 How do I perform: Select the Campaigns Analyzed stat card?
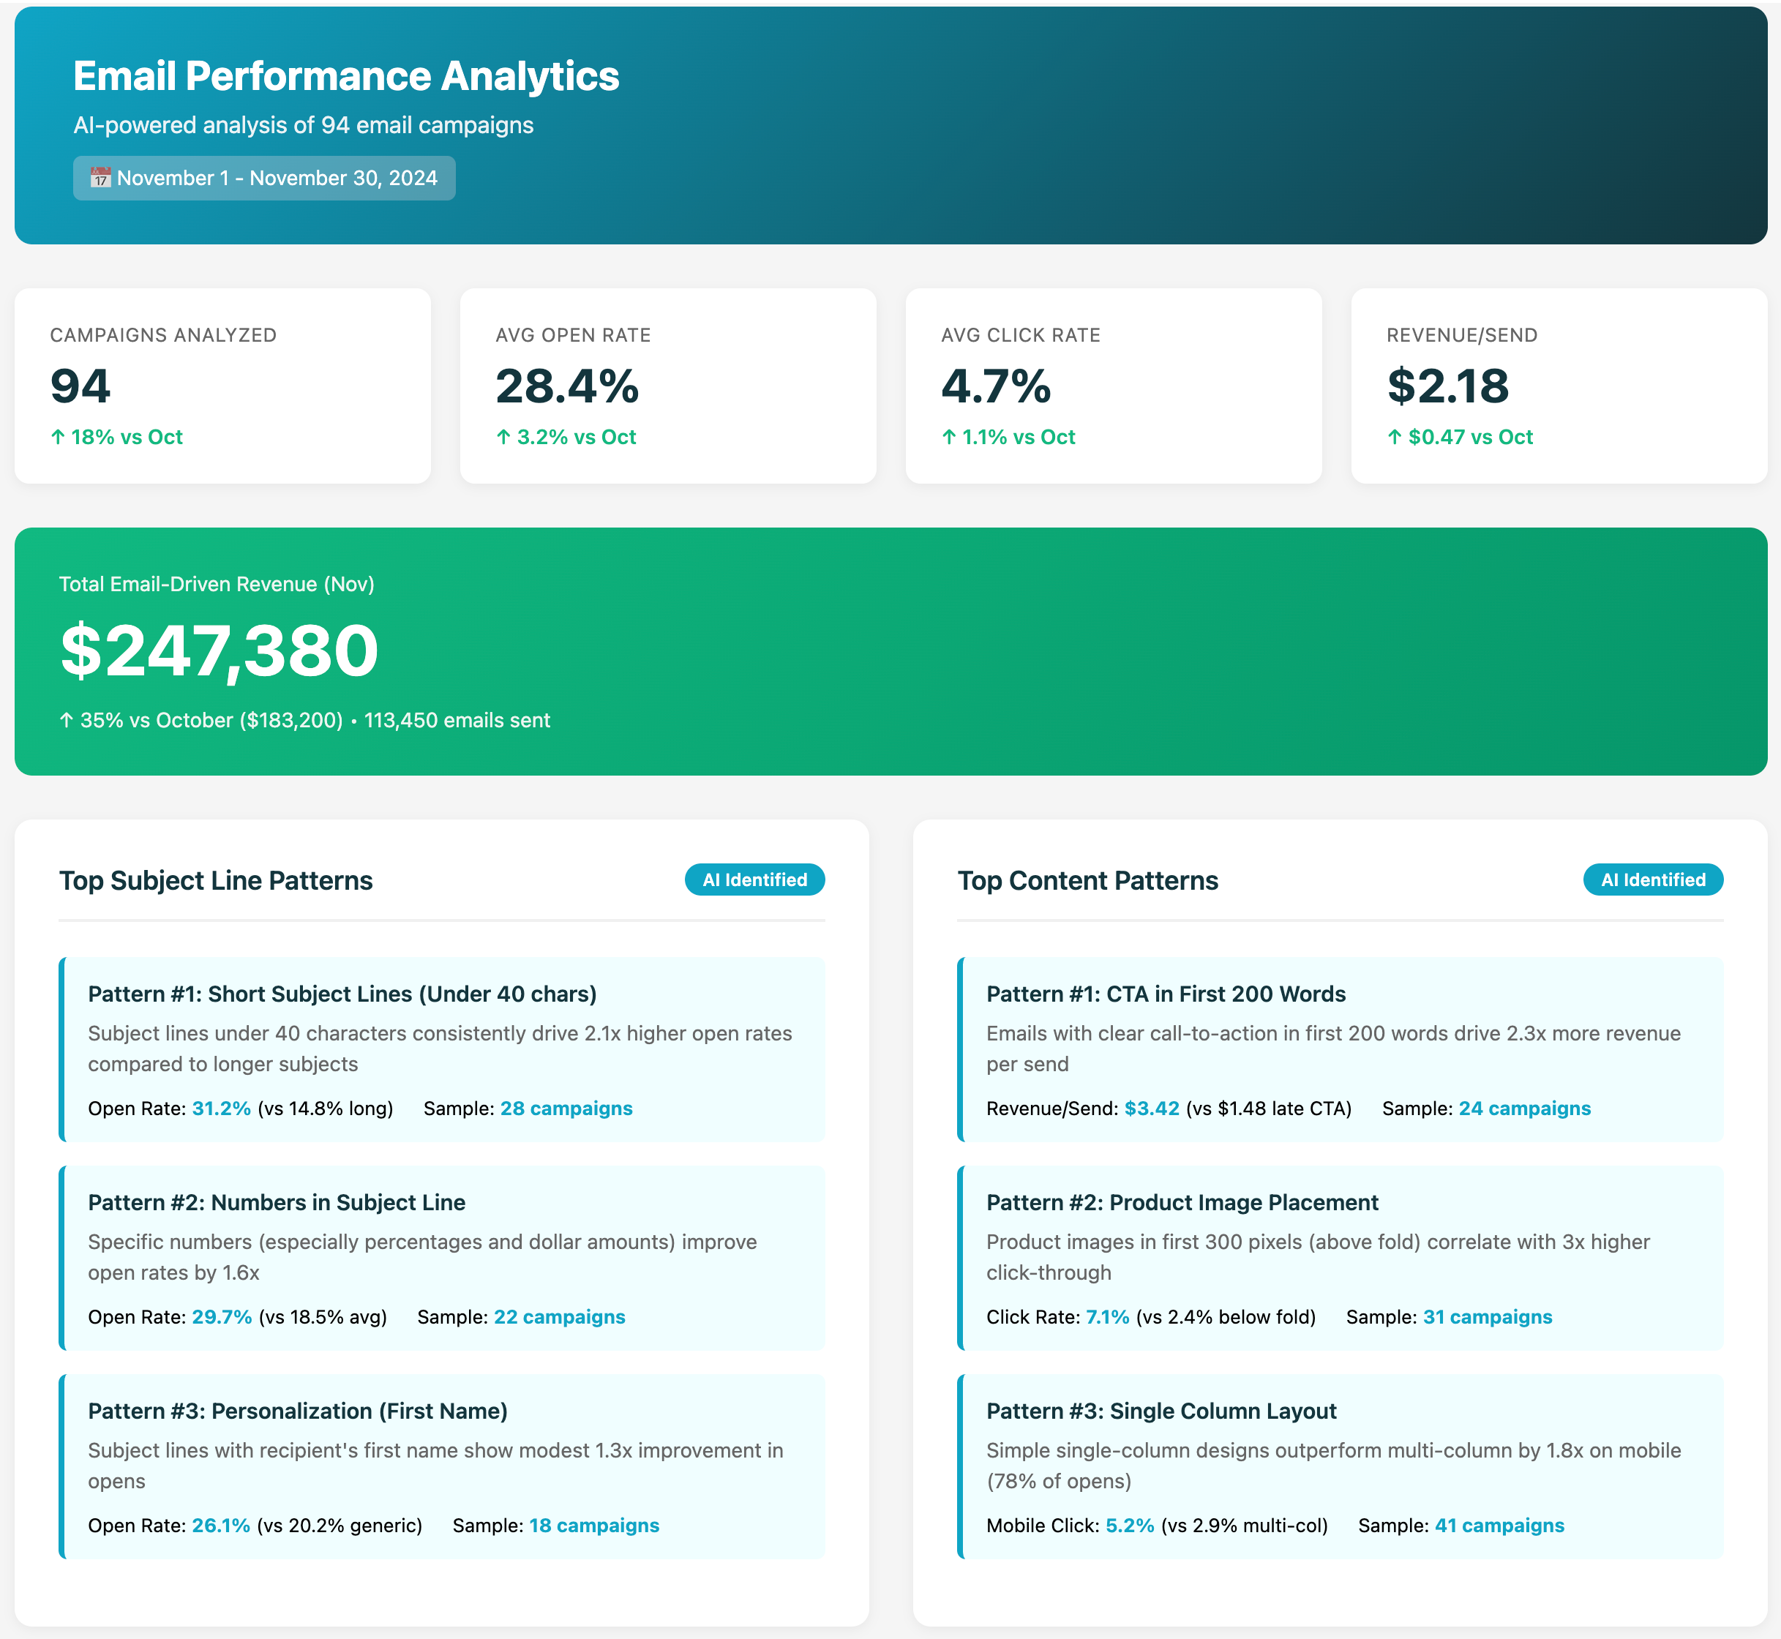(223, 386)
